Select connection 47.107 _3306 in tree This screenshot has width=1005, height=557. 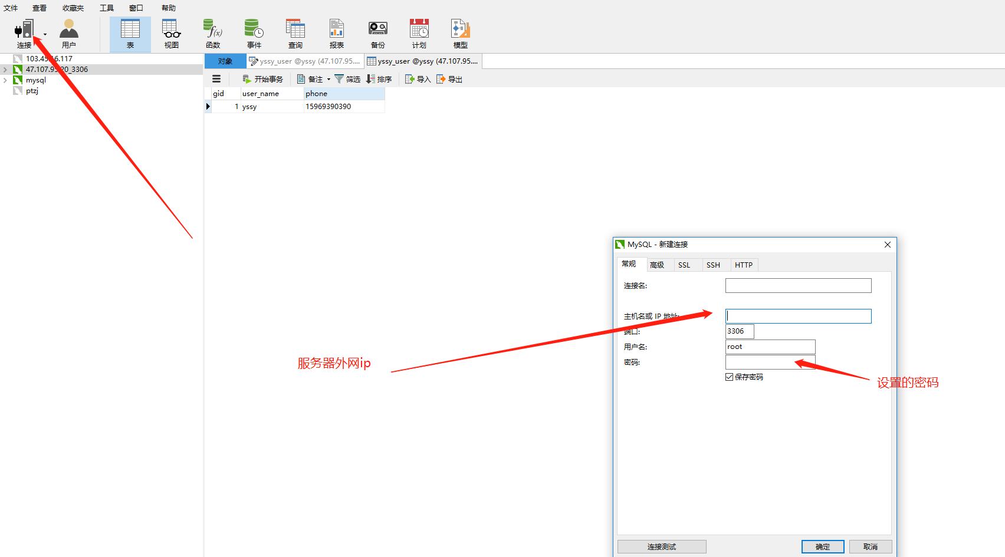click(x=57, y=70)
